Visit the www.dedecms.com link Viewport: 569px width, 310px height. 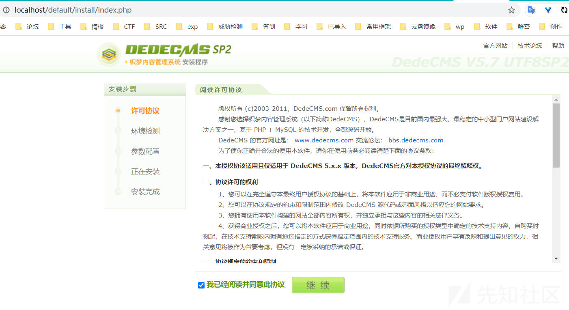[x=324, y=140]
